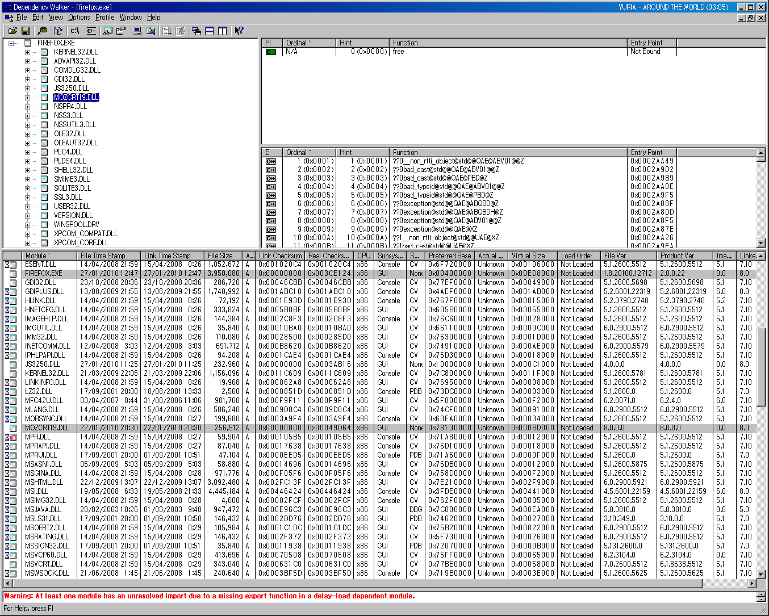Toggle Auto Expand tree button
This screenshot has width=769, height=616.
tap(58, 31)
